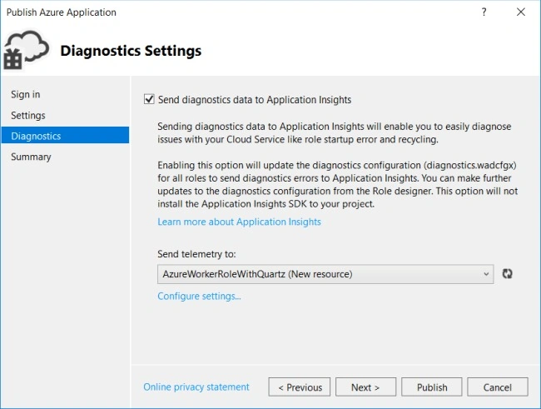Click the Azure cloud publish icon
The image size is (541, 409).
click(x=27, y=50)
